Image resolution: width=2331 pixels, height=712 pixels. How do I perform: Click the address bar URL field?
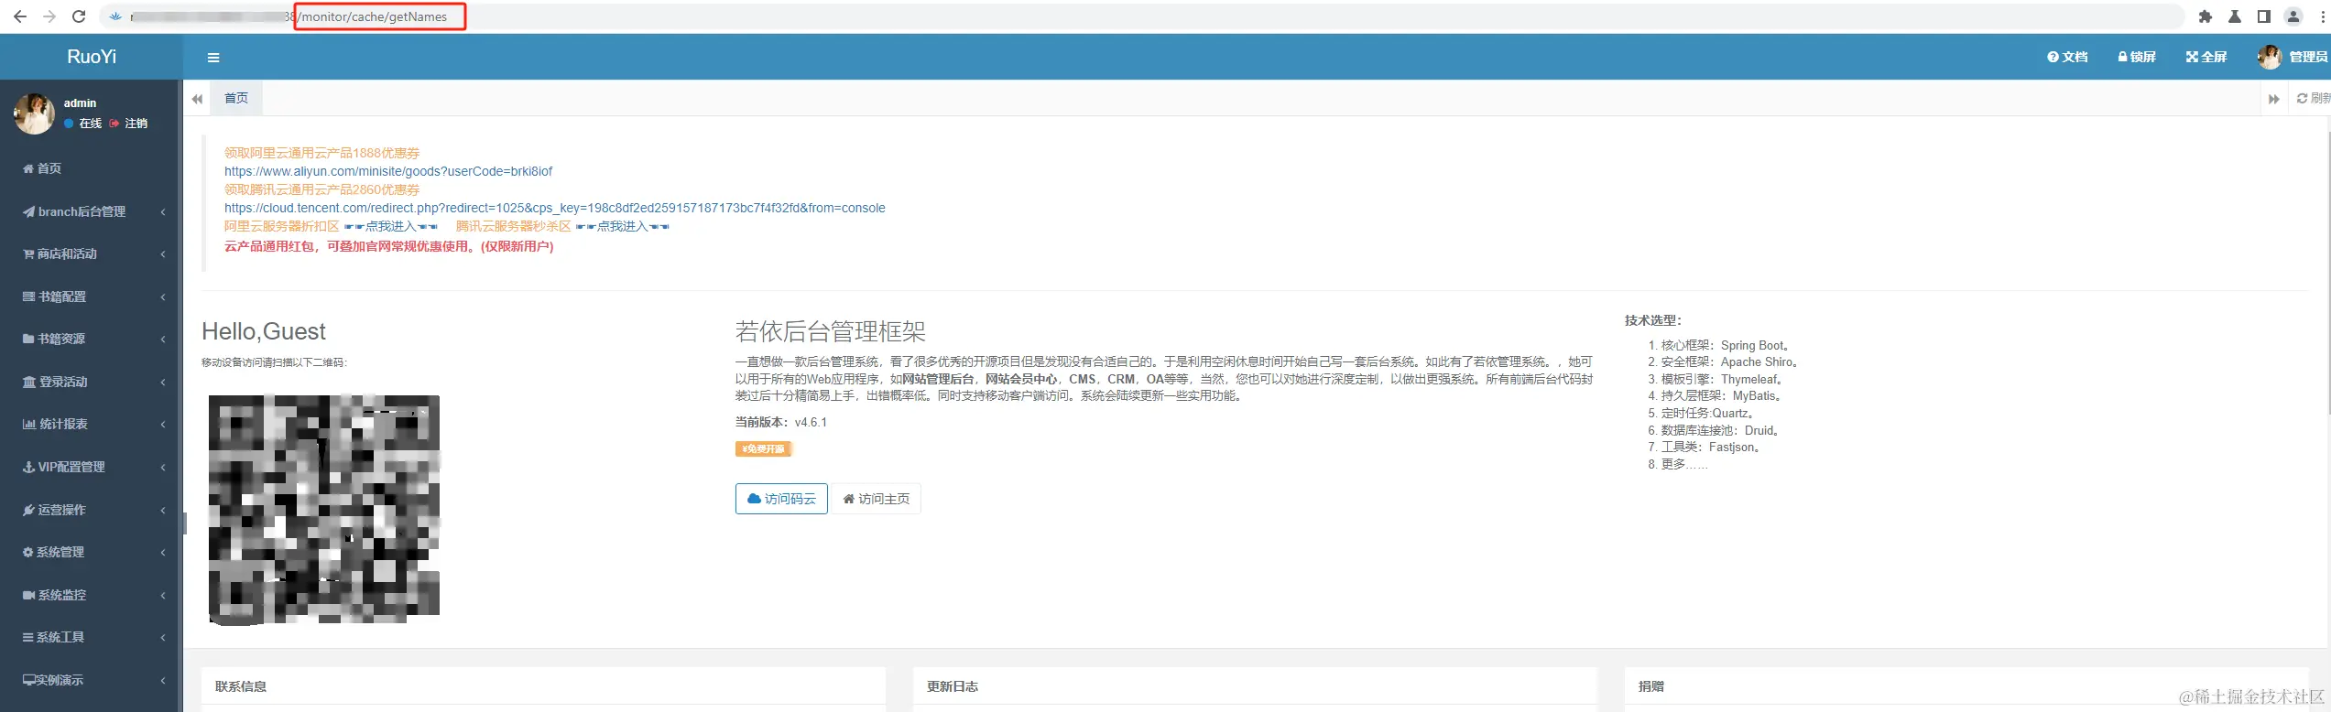[1143, 16]
